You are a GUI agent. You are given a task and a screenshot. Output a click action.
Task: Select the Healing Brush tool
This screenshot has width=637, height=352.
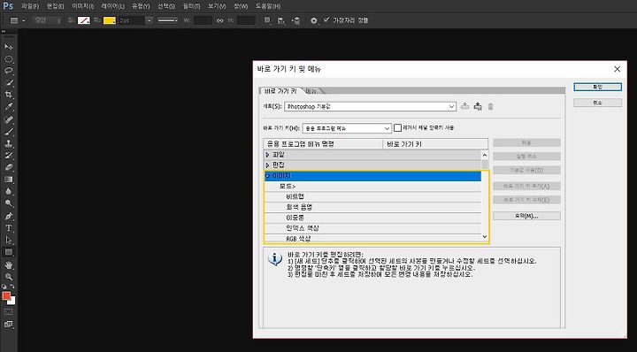(x=9, y=119)
